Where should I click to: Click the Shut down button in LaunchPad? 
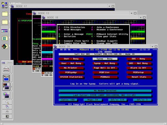click(x=7, y=116)
